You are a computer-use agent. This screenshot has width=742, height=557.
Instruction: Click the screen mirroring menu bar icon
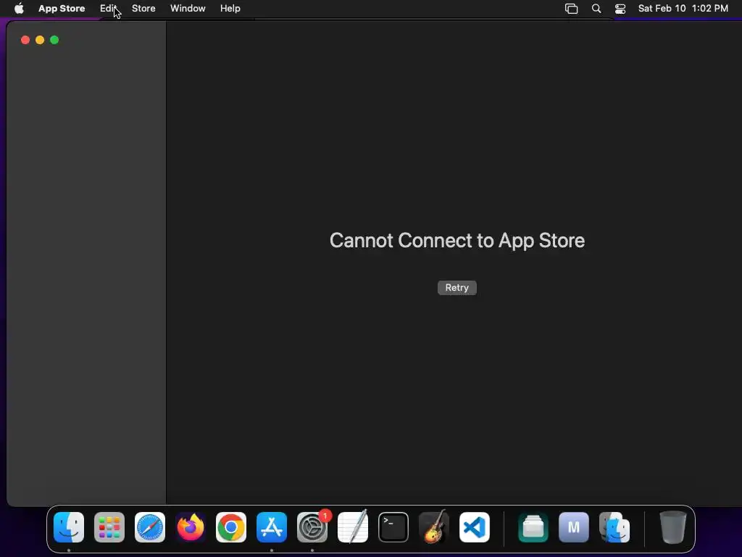coord(571,9)
